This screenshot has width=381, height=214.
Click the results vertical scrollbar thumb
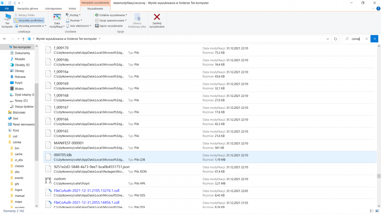(x=379, y=176)
